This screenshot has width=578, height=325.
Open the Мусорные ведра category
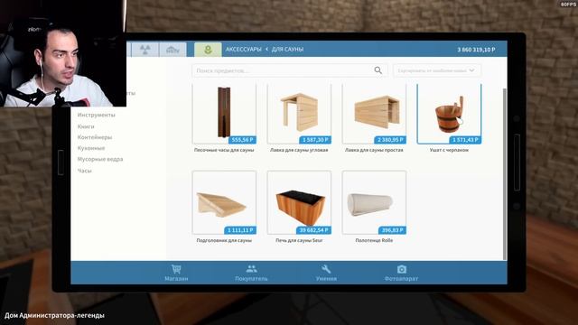pyautogui.click(x=100, y=159)
